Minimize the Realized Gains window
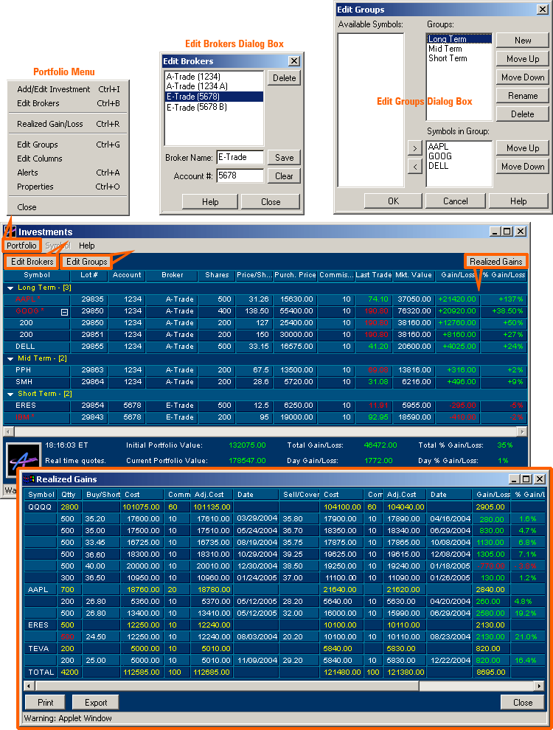This screenshot has height=730, width=553. click(515, 479)
